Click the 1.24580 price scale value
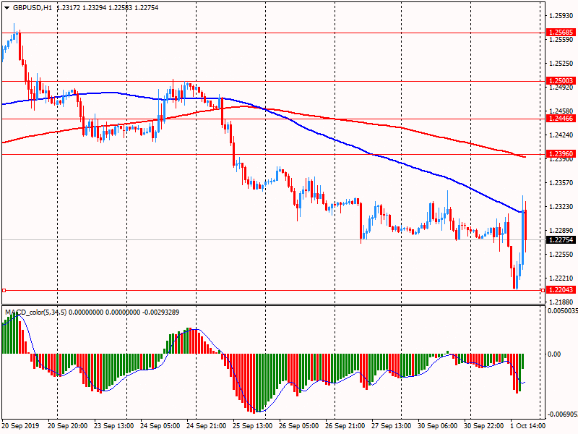Viewport: 578px width, 434px height. (561, 111)
